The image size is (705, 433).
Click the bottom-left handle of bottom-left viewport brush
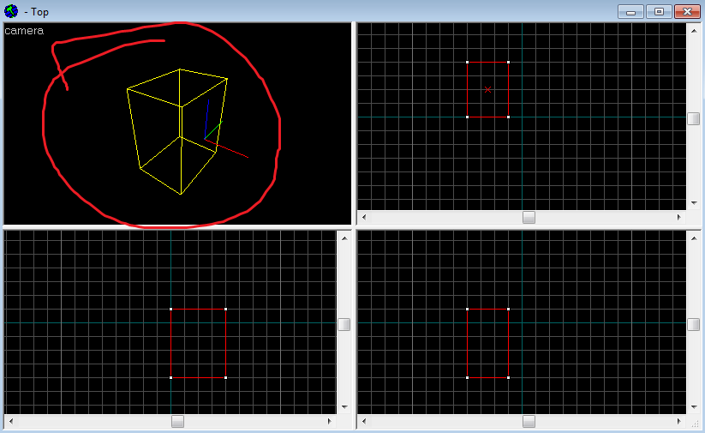pos(170,377)
